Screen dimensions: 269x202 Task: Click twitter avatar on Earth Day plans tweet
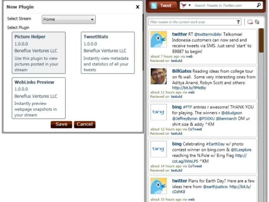pyautogui.click(x=158, y=186)
